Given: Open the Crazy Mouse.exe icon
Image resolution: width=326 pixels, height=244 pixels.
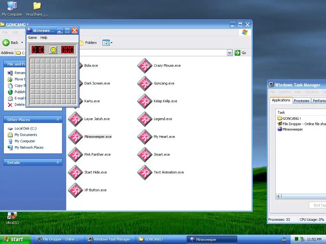Looking at the screenshot, I should point(145,65).
